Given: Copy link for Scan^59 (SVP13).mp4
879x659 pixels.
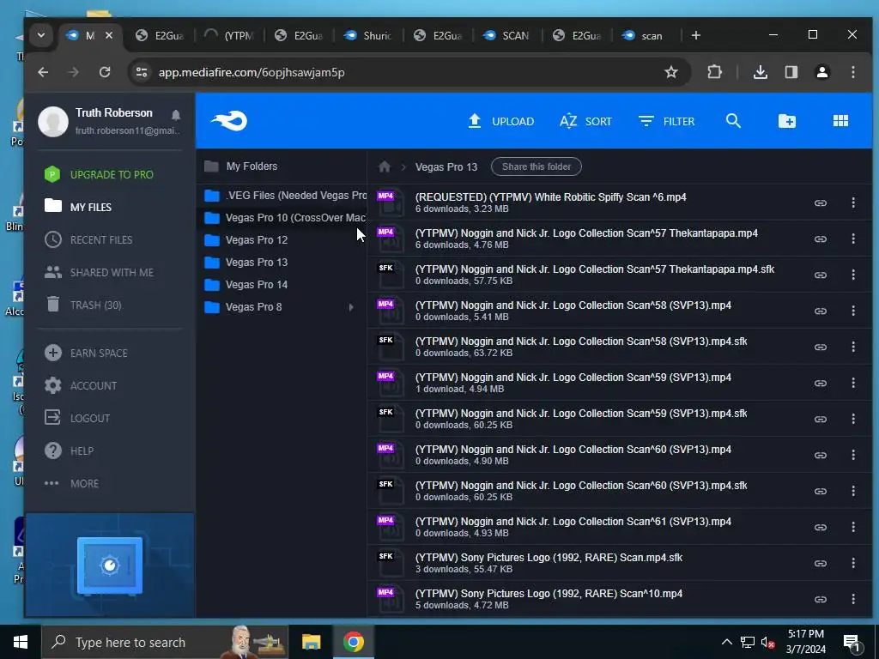Looking at the screenshot, I should pyautogui.click(x=820, y=383).
